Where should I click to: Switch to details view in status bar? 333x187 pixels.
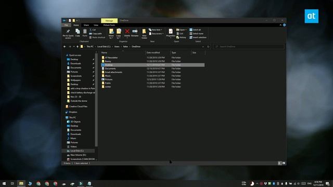(279, 163)
